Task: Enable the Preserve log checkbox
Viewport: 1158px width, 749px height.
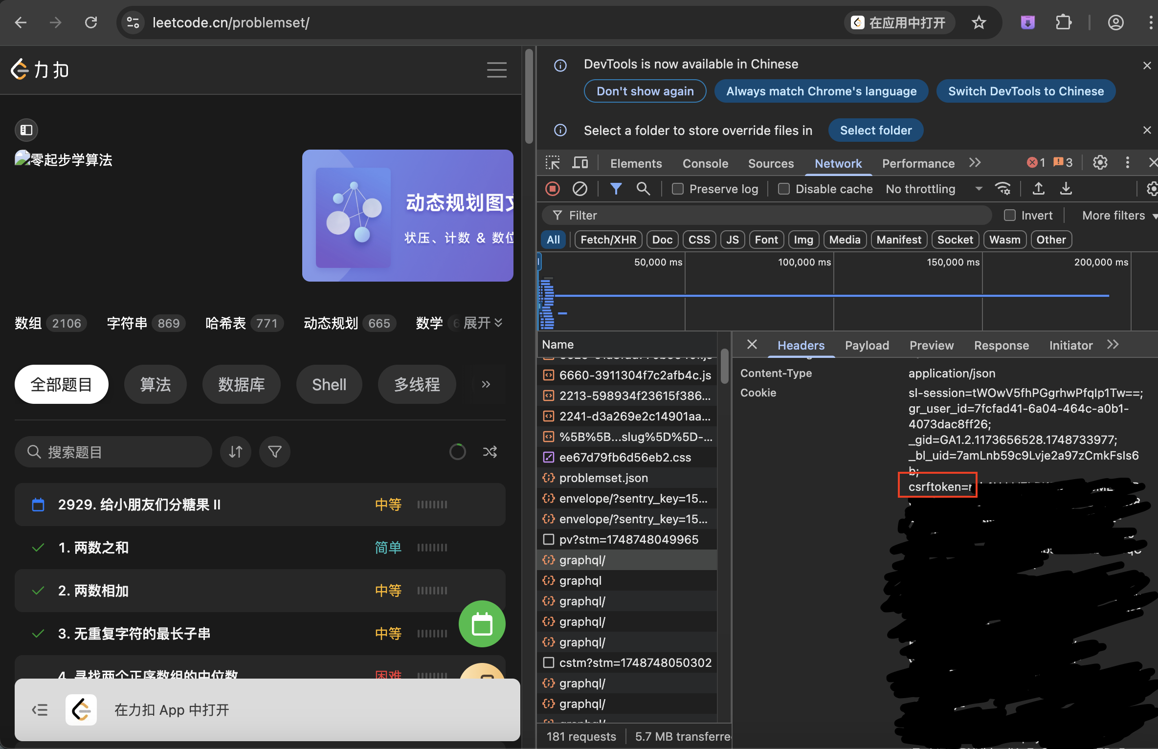Action: pos(677,189)
